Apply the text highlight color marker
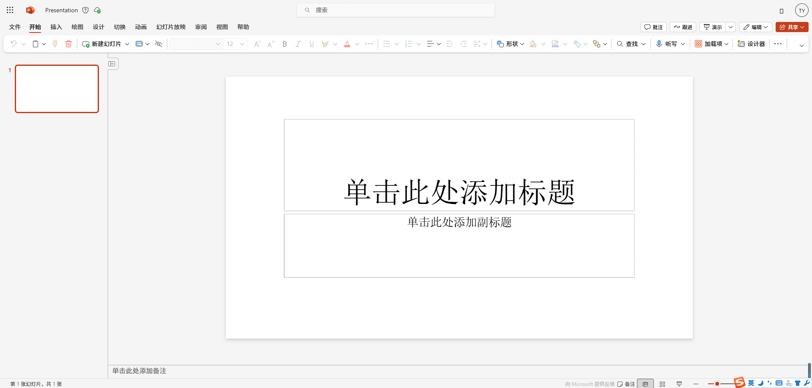812x388 pixels. 325,44
